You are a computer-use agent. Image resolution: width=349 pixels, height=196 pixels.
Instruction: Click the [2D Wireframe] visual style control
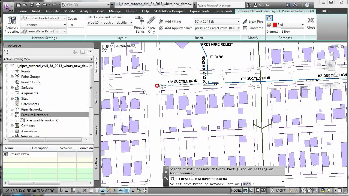click(125, 46)
